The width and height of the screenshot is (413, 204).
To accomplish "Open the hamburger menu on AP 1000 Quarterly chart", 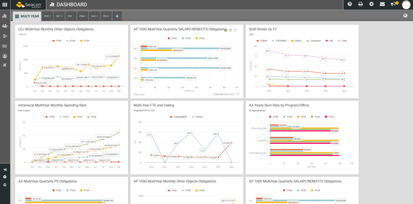I will coord(235,30).
